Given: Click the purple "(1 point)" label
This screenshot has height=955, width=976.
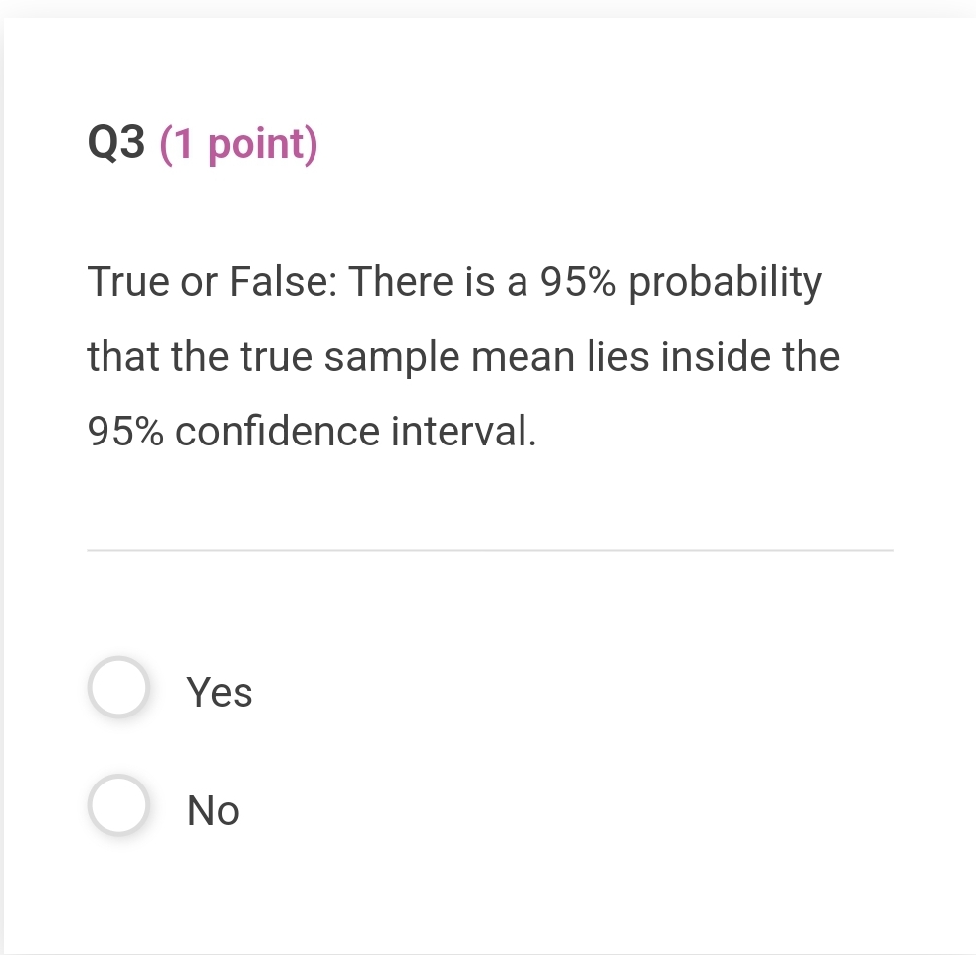Looking at the screenshot, I should (x=238, y=144).
